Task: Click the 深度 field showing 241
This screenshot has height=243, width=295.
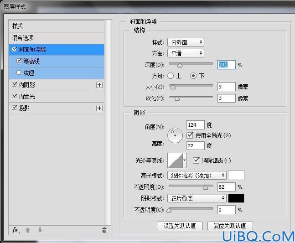Action: 226,65
